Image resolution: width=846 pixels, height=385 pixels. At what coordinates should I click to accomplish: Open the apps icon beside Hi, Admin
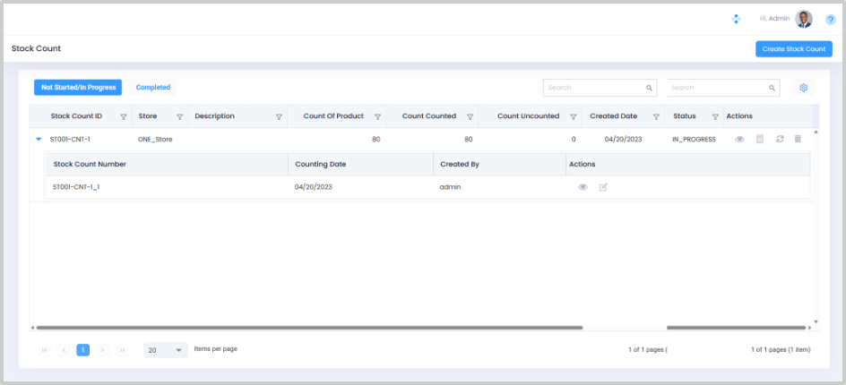tap(736, 19)
